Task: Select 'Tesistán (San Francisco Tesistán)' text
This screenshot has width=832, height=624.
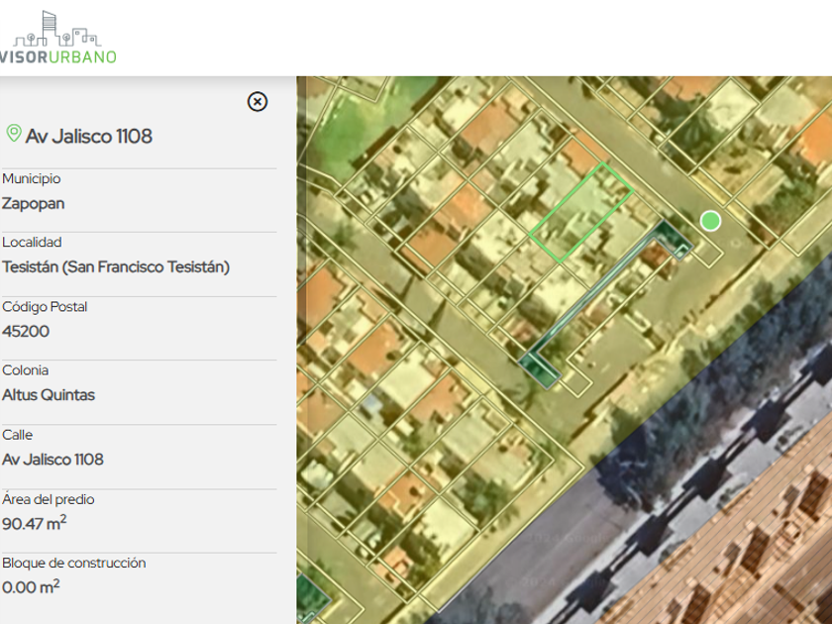Action: pyautogui.click(x=116, y=266)
